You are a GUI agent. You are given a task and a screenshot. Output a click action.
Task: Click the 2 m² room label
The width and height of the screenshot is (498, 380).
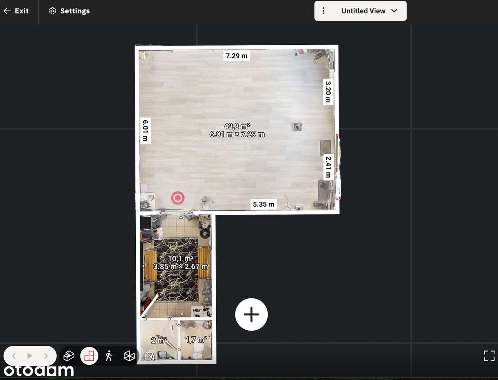pyautogui.click(x=159, y=340)
